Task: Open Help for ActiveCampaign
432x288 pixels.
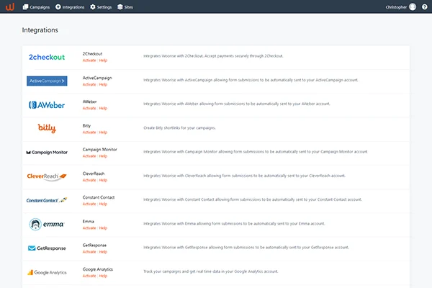Action: (x=103, y=84)
